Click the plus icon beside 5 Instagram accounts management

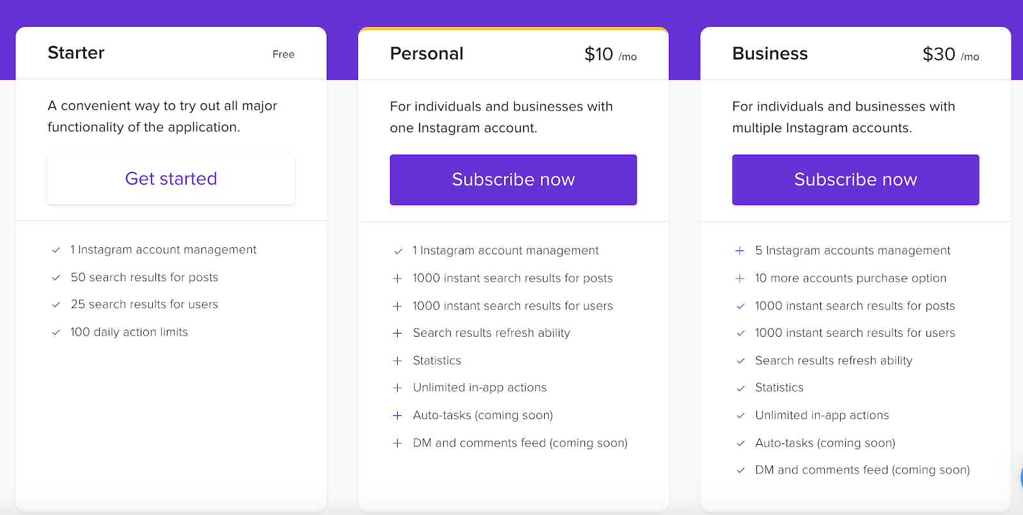740,251
